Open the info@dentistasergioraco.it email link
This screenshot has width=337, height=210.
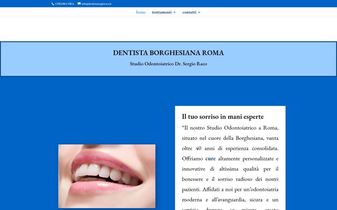point(96,4)
